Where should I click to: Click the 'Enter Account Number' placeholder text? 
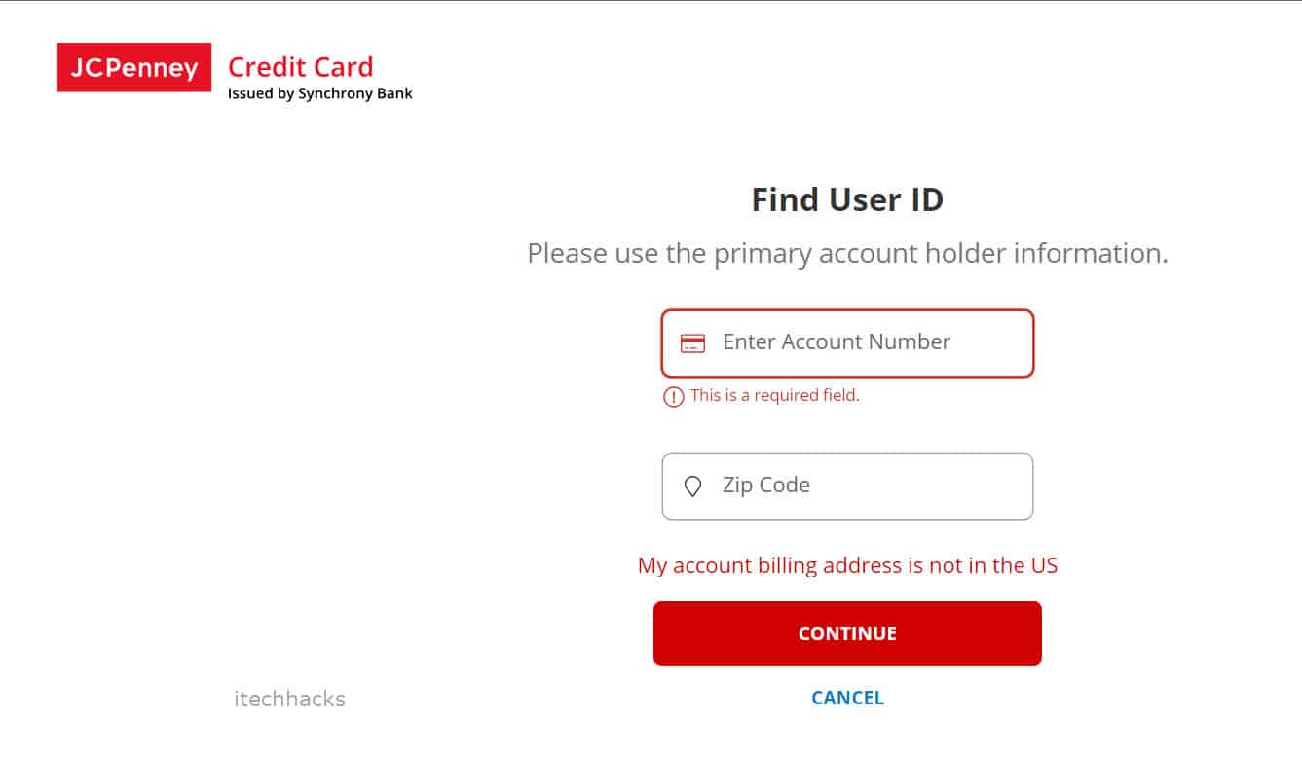click(x=836, y=342)
